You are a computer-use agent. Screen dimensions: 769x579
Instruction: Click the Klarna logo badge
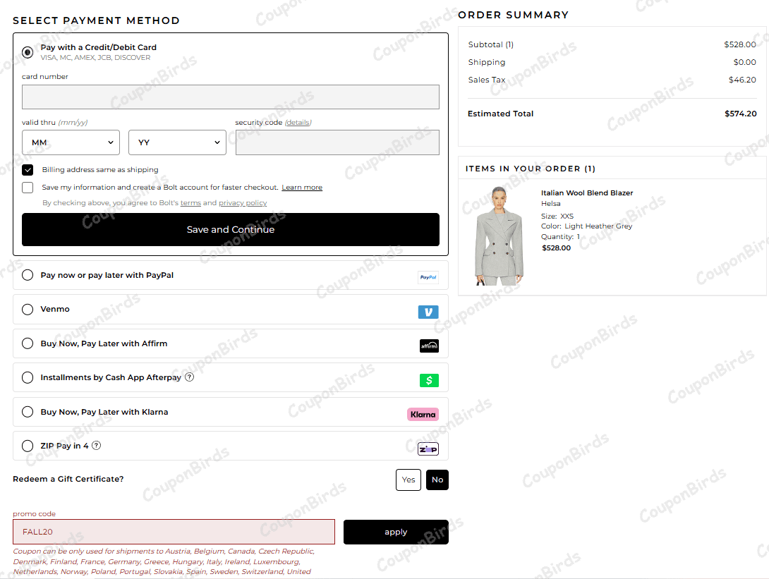click(x=423, y=415)
